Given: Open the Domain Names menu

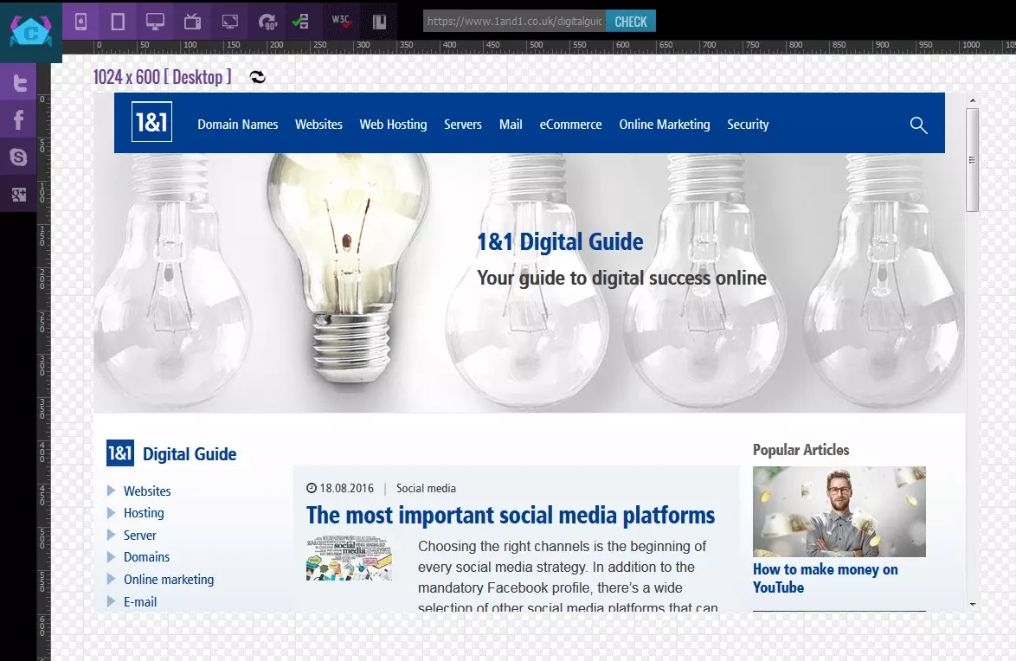Looking at the screenshot, I should (238, 125).
